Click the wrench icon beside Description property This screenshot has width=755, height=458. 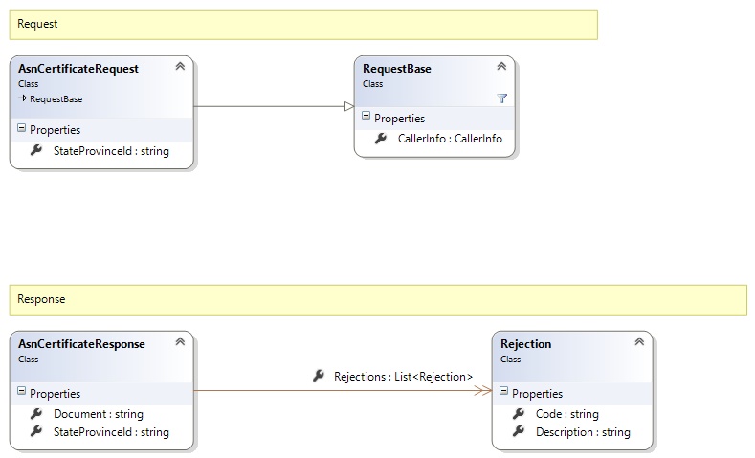tap(519, 432)
